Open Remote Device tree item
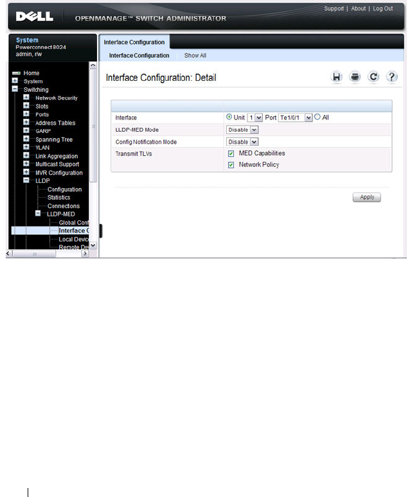Image resolution: width=412 pixels, height=497 pixels. (x=73, y=247)
